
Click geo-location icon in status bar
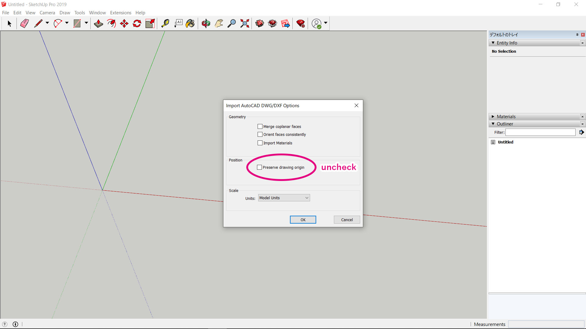(5, 324)
